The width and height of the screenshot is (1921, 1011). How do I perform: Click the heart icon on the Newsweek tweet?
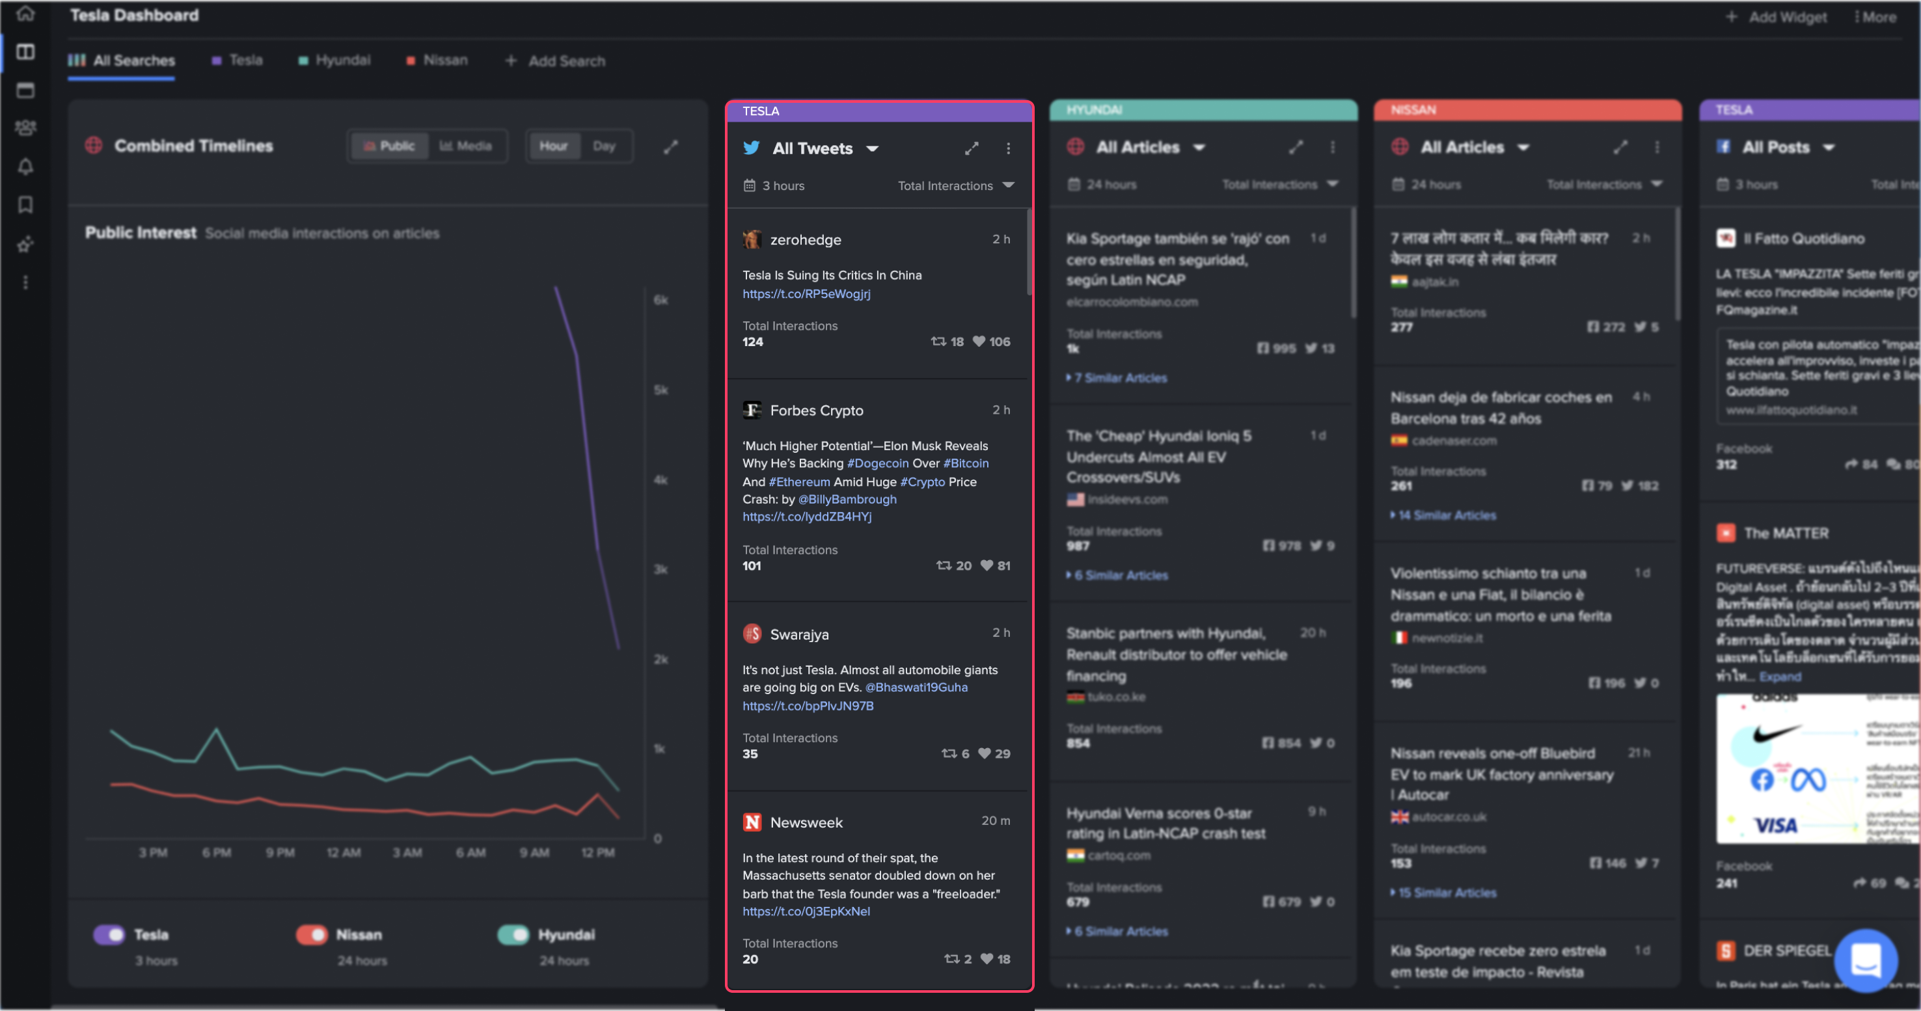pyautogui.click(x=987, y=959)
